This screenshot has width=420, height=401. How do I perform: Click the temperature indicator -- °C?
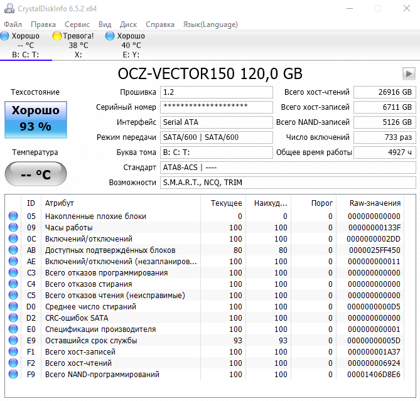[36, 174]
